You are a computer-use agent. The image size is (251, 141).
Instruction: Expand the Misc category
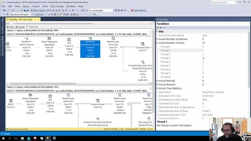[x=157, y=31]
